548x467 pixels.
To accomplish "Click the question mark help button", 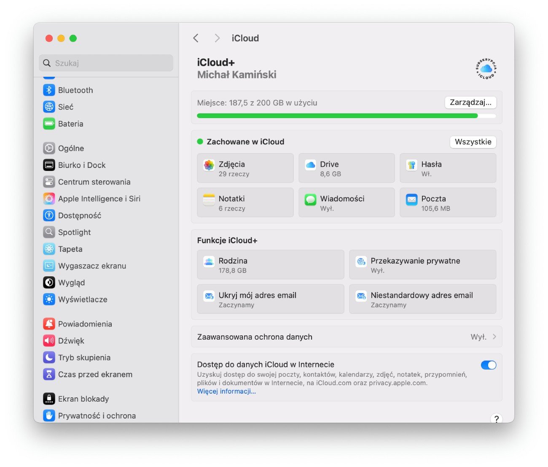I will (x=496, y=418).
